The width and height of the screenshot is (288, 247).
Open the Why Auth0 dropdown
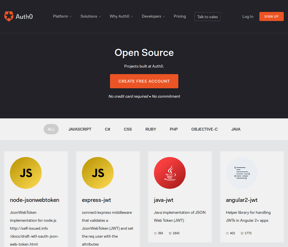point(121,16)
